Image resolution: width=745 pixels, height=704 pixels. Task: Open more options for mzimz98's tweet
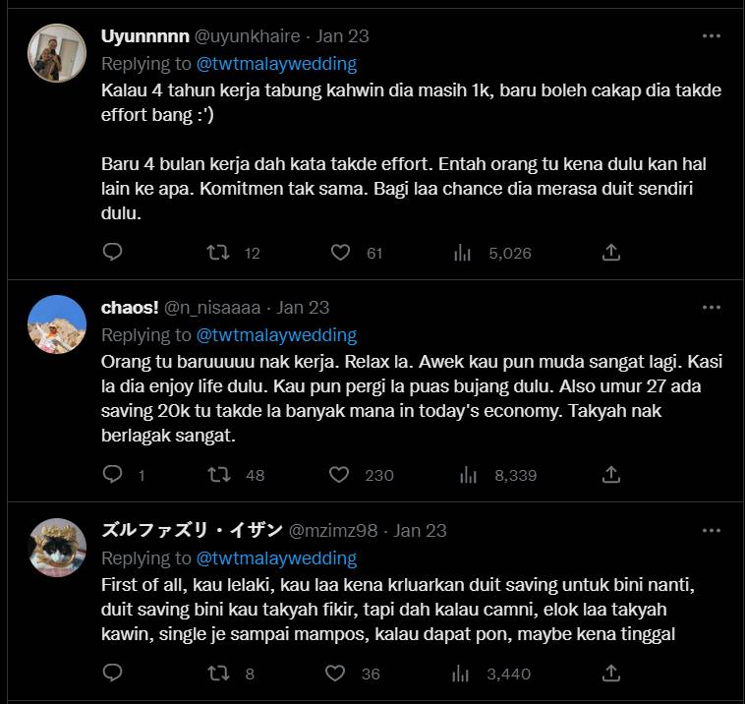[712, 531]
